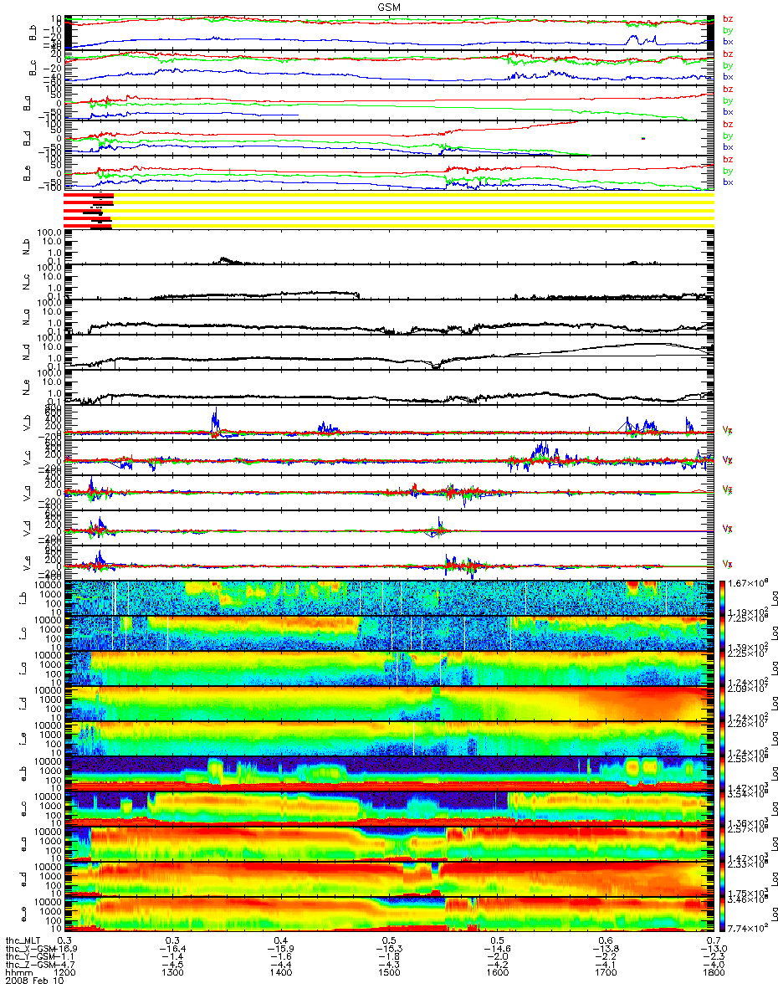Click the GSM title at top
778x1004 pixels.
(x=389, y=6)
